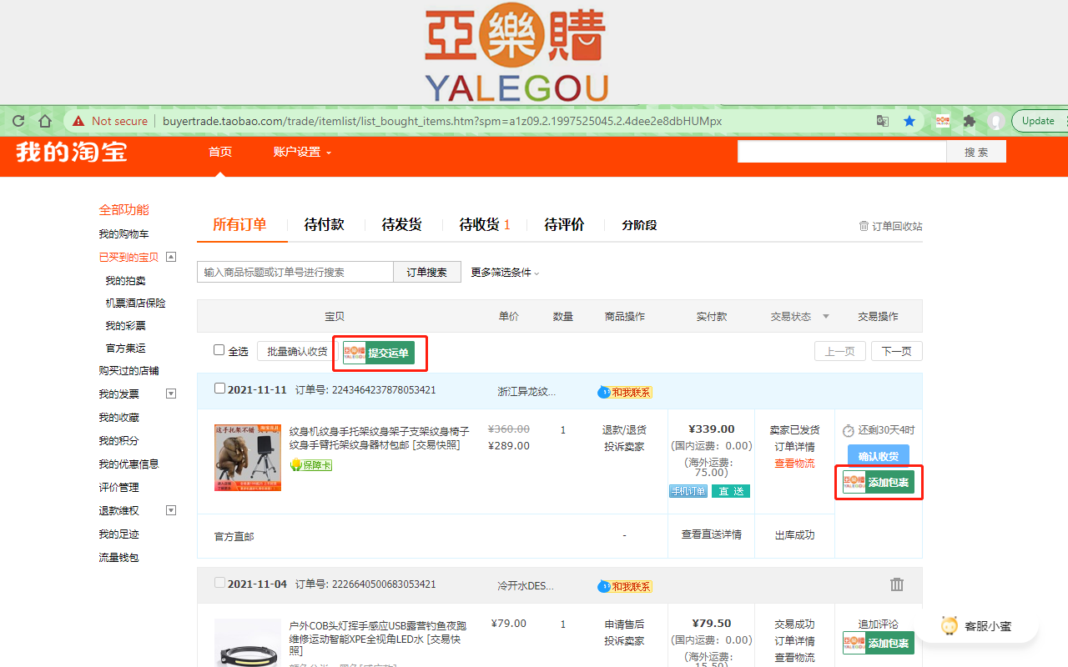Switch to the 所有订单 tab
The width and height of the screenshot is (1068, 667).
239,224
